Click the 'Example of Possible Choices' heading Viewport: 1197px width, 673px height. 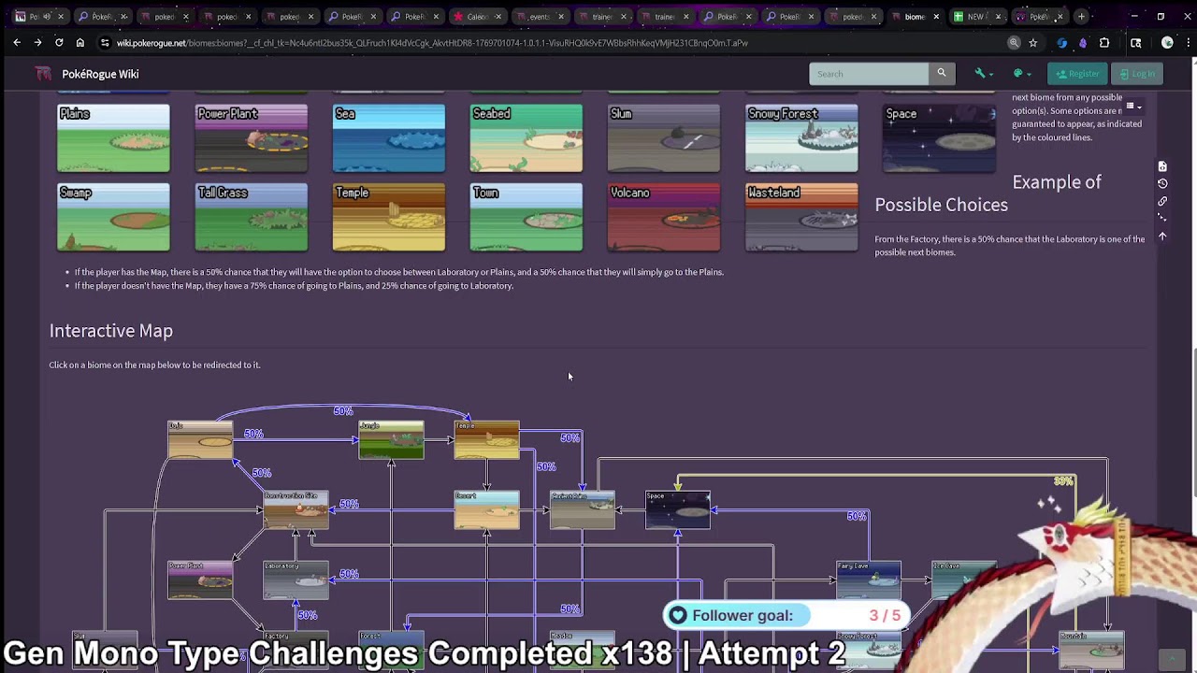coord(988,193)
